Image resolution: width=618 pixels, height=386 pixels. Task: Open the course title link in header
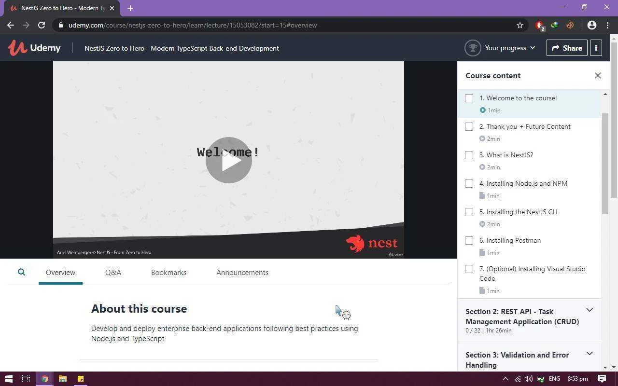182,48
